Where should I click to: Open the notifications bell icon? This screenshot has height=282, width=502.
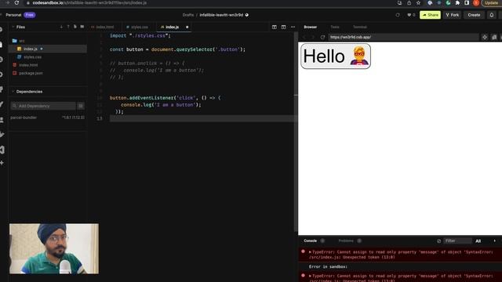[x=492, y=15]
